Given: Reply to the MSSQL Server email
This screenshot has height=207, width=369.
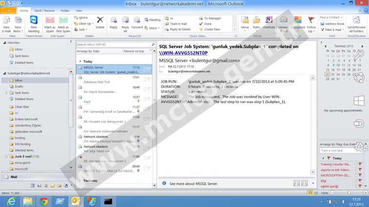Looking at the screenshot, I should pyautogui.click(x=113, y=23).
